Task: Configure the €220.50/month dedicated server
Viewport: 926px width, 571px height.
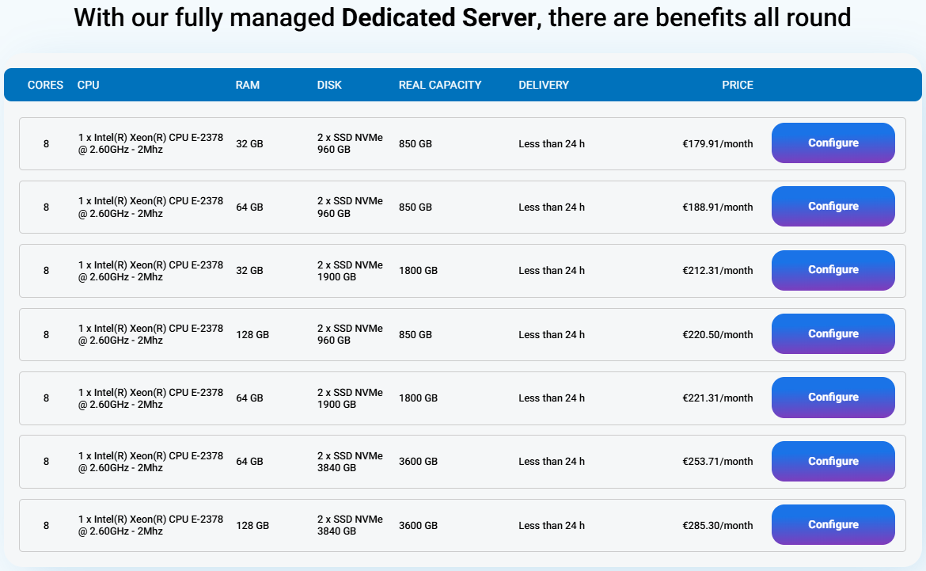Action: point(833,334)
